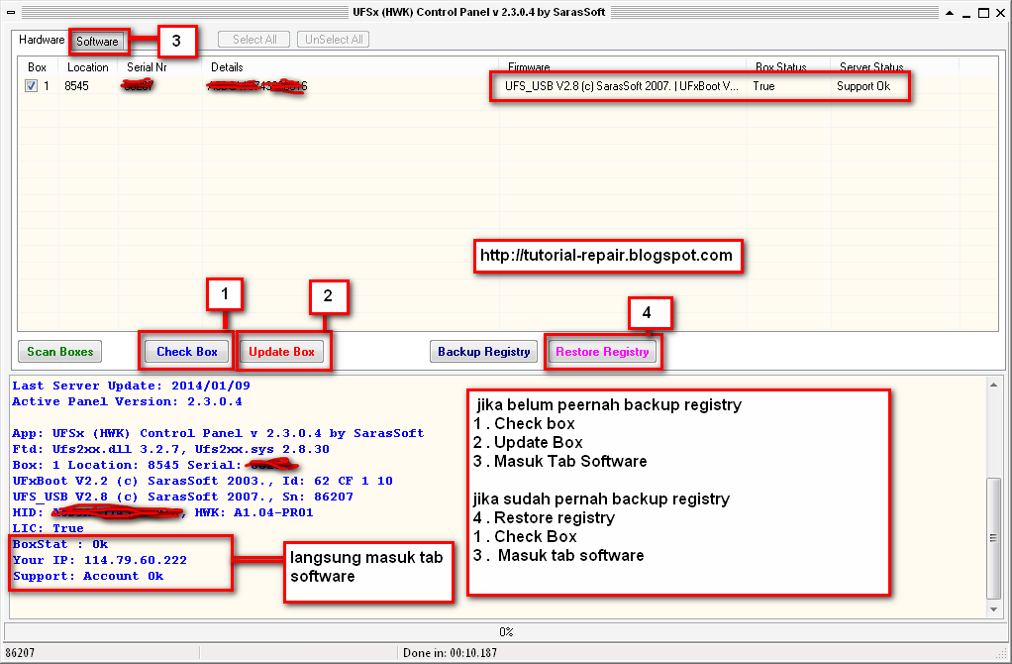The width and height of the screenshot is (1012, 664).
Task: Click the Scan Boxes button
Action: (60, 352)
